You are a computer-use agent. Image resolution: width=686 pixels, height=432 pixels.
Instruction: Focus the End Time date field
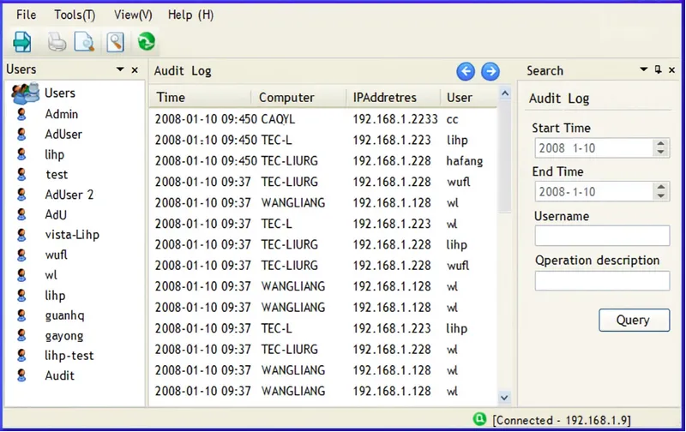coord(593,192)
